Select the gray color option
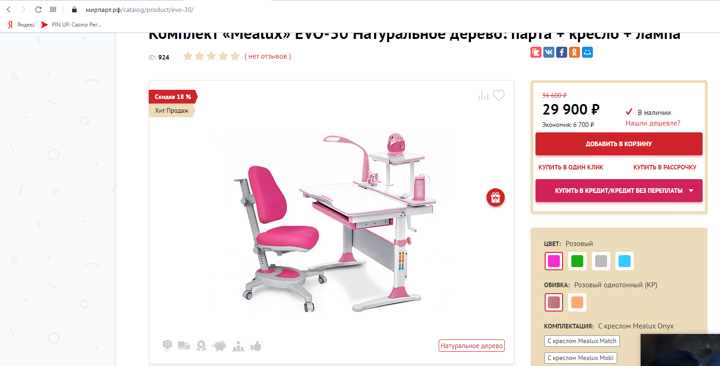720x366 pixels. [601, 261]
